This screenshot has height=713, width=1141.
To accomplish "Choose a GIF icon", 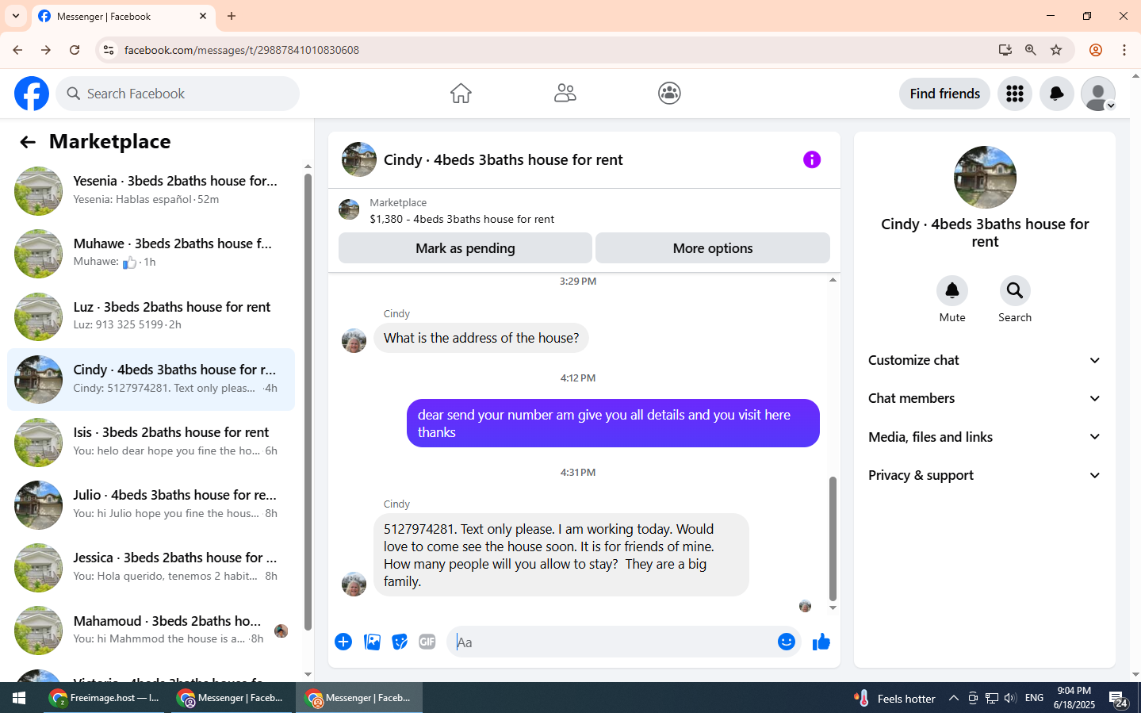I will click(x=427, y=642).
